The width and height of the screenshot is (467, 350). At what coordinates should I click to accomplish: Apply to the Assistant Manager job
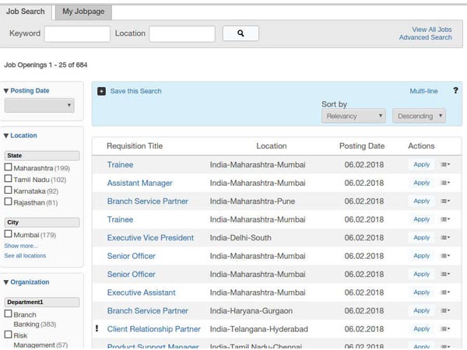click(421, 183)
